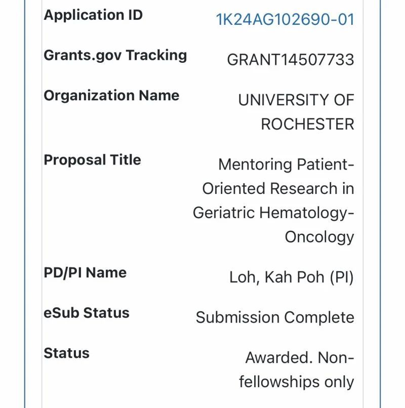Open application ID link 1K24AG102690-01
The width and height of the screenshot is (405, 408).
pyautogui.click(x=285, y=20)
